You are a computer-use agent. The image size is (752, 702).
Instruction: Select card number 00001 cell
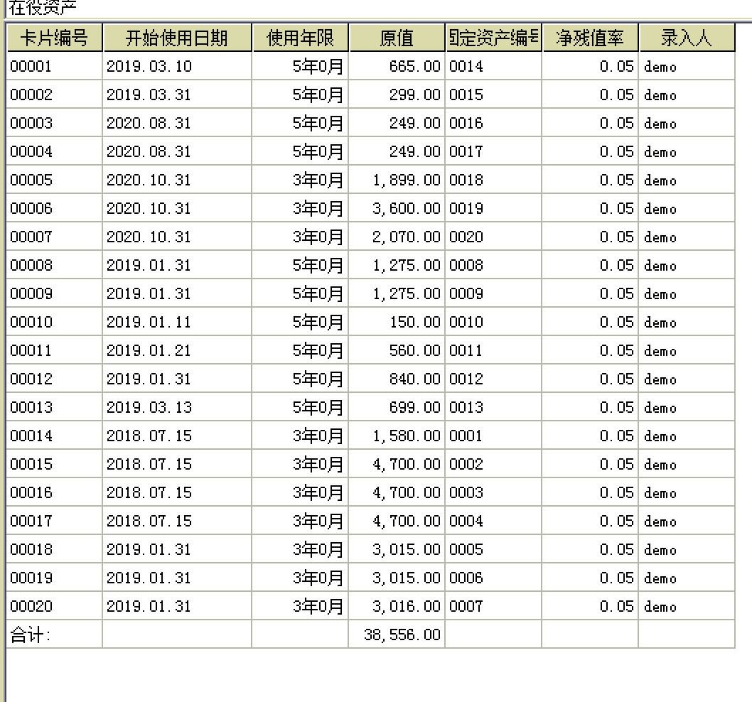click(x=54, y=66)
